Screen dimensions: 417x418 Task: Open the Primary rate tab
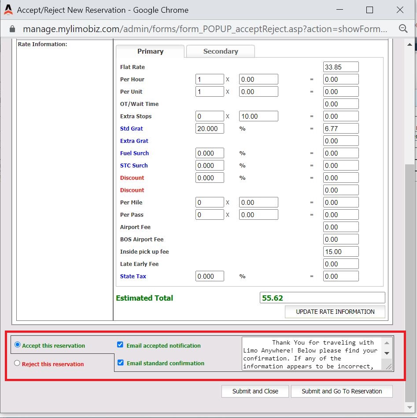[150, 51]
